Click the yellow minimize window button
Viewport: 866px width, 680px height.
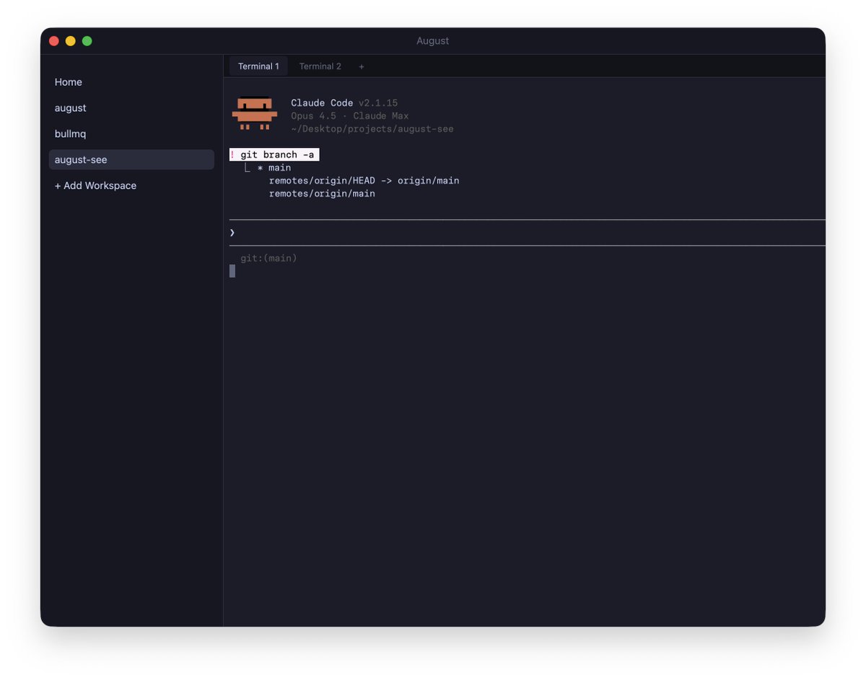71,41
